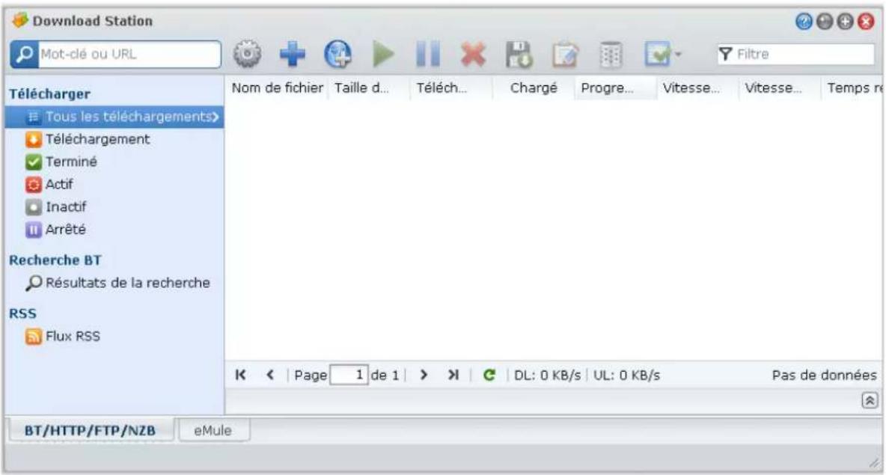The width and height of the screenshot is (886, 475).
Task: Sort by Progre... column header
Action: coord(615,88)
